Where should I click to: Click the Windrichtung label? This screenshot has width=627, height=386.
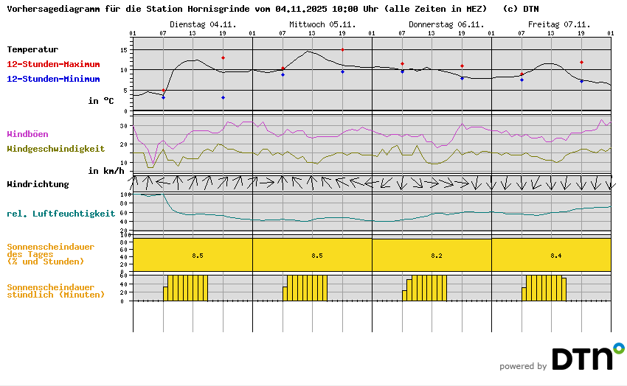[38, 184]
